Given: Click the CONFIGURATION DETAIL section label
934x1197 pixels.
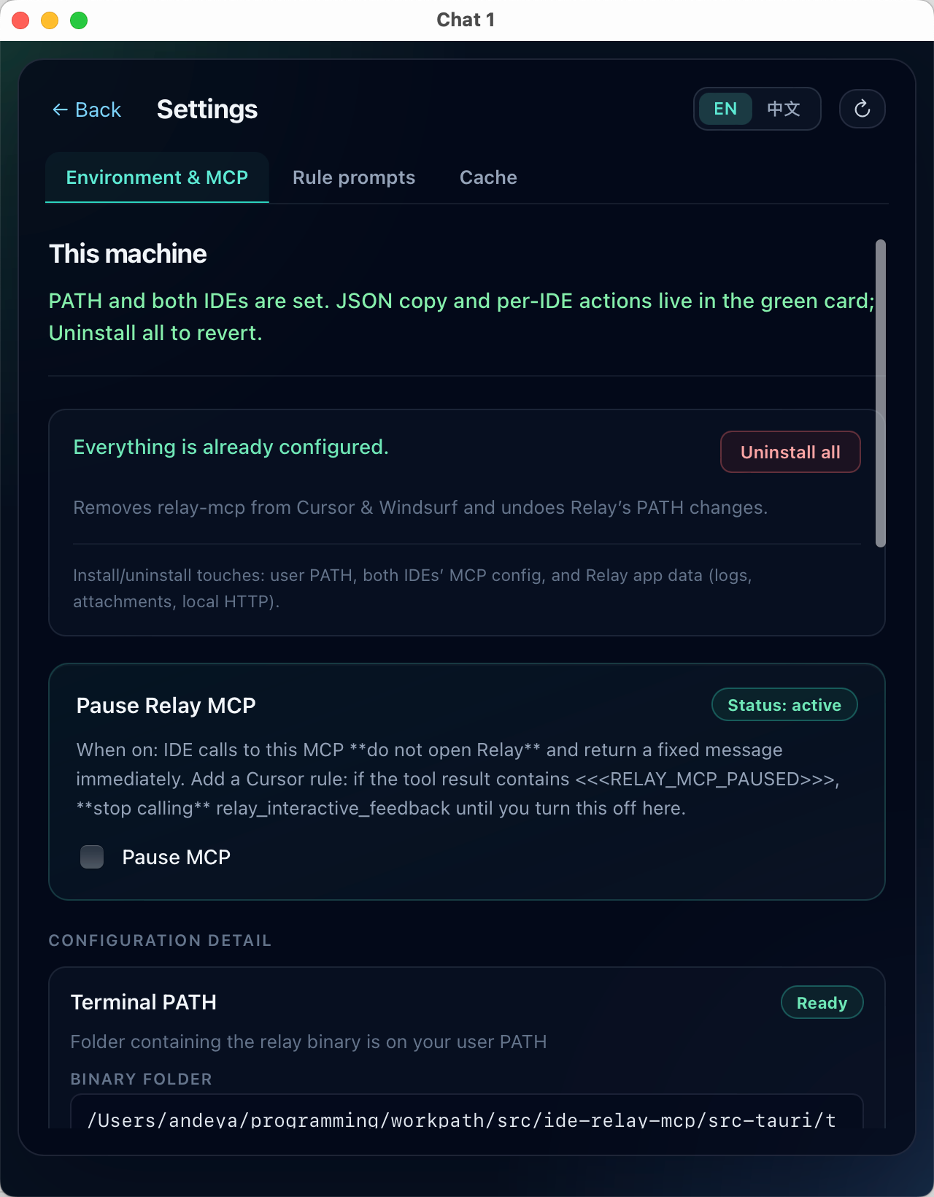Looking at the screenshot, I should click(160, 941).
